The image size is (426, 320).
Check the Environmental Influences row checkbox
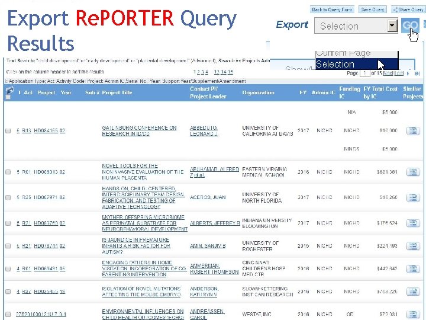(8, 314)
